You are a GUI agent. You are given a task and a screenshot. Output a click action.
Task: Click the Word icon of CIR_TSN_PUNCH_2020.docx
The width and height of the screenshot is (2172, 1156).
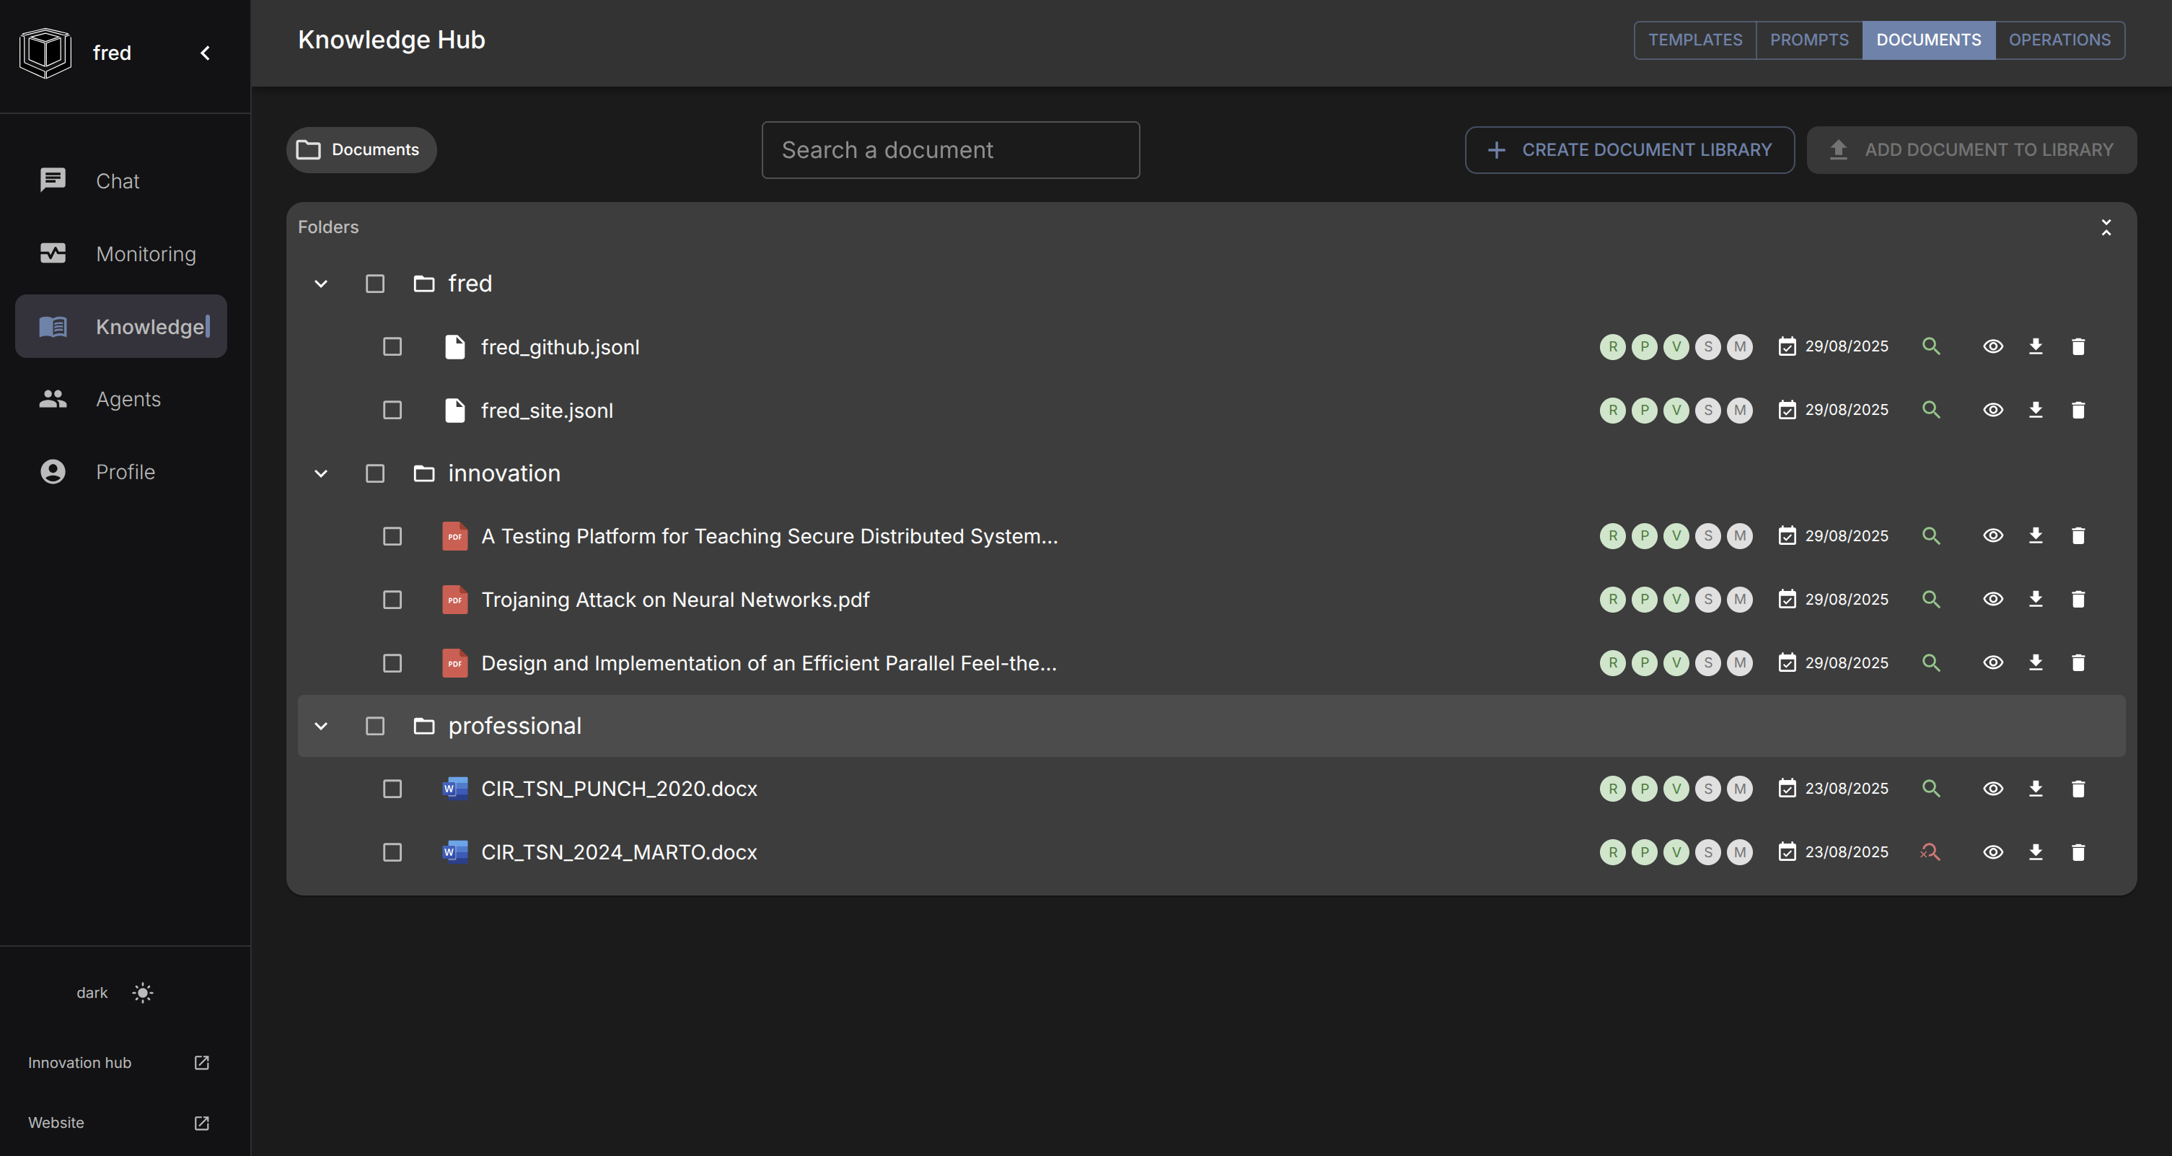point(455,789)
